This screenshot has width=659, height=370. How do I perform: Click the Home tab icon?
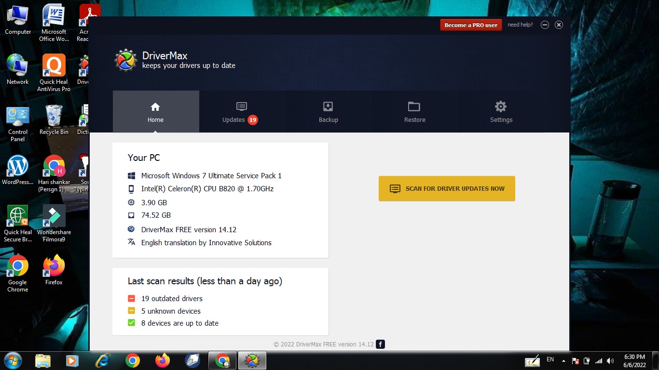155,107
